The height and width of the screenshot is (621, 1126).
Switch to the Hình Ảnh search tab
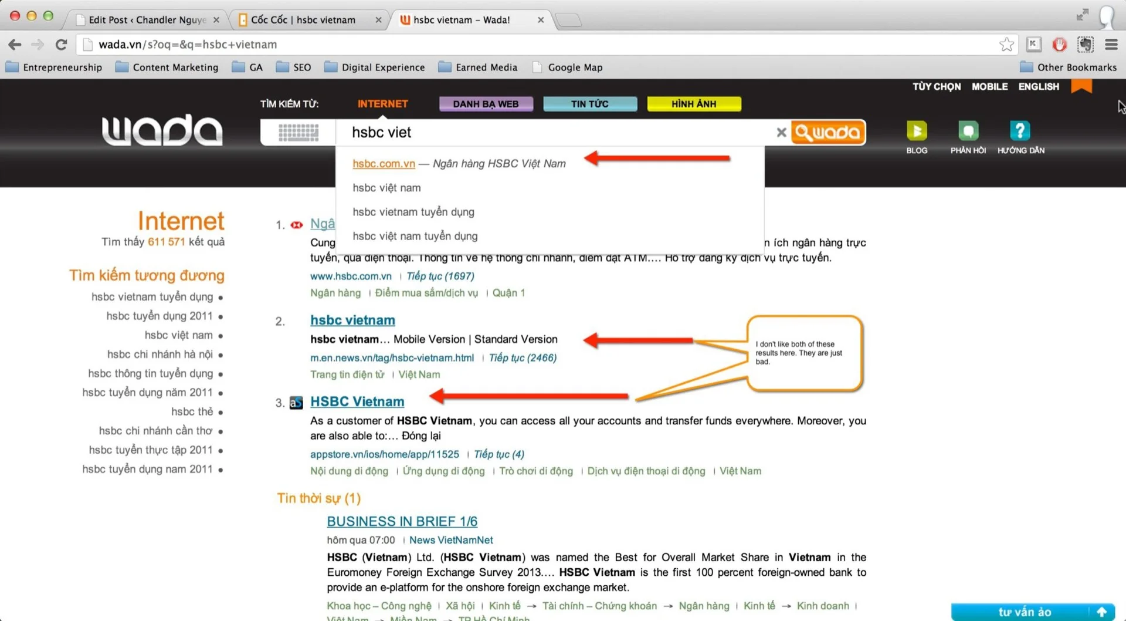coord(693,104)
